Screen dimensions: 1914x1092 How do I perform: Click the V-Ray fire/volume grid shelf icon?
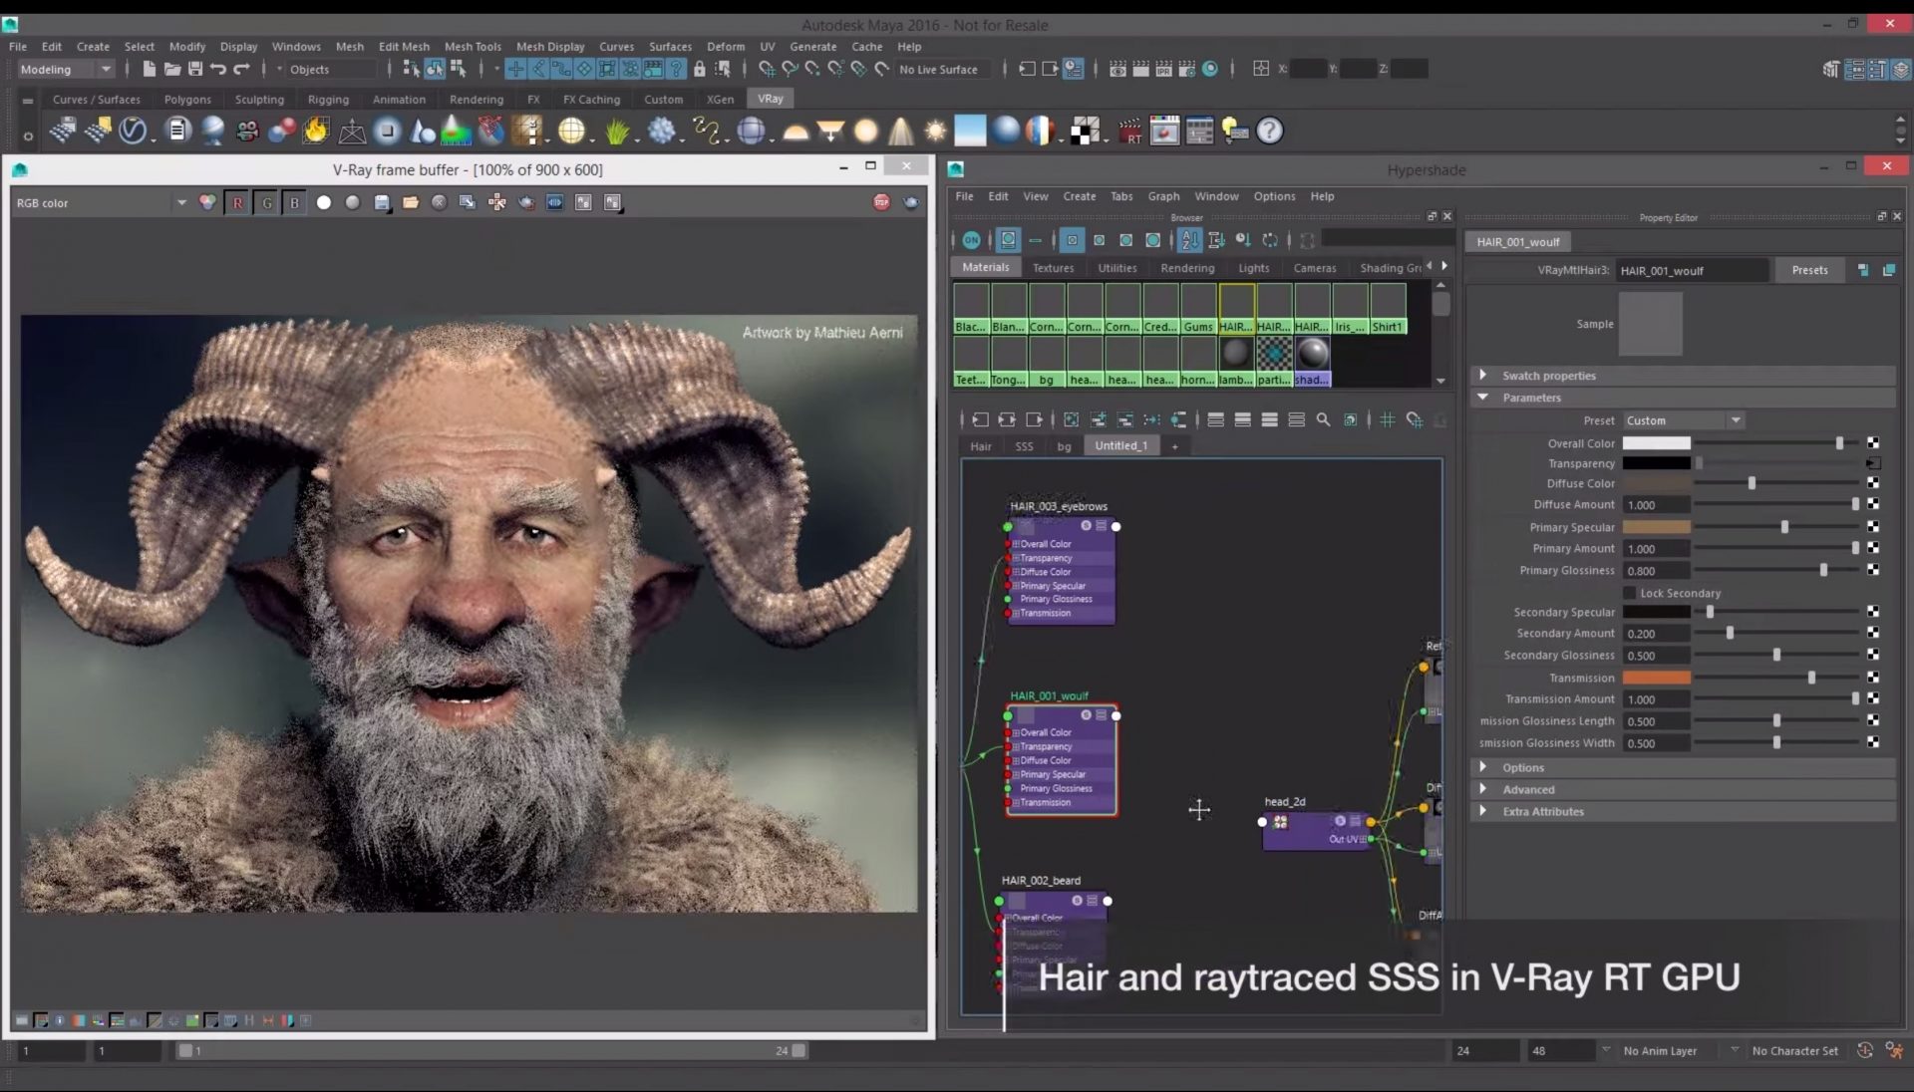316,131
